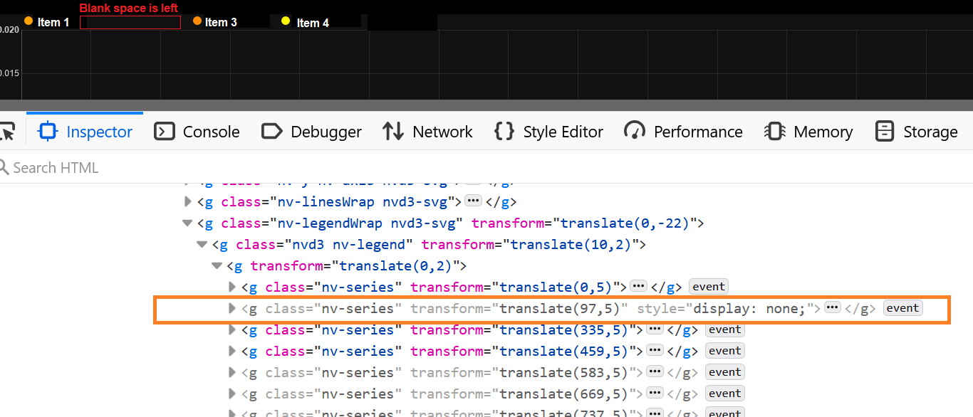The image size is (973, 417).
Task: Click the Performance gauge icon
Action: (x=635, y=131)
